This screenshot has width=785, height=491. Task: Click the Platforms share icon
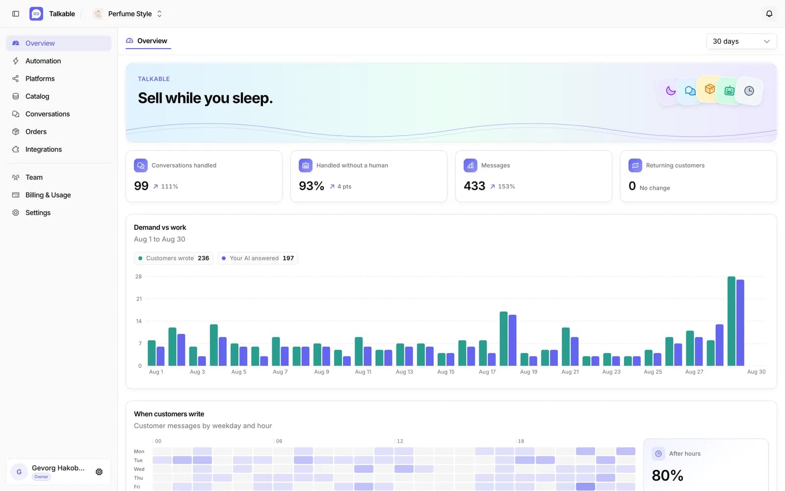click(x=16, y=79)
